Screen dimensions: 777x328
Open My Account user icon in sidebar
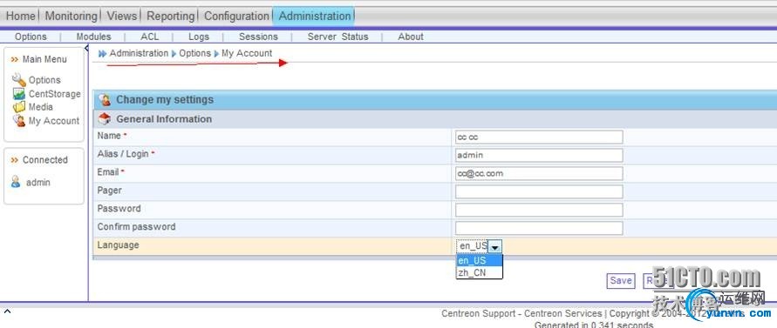pos(19,121)
